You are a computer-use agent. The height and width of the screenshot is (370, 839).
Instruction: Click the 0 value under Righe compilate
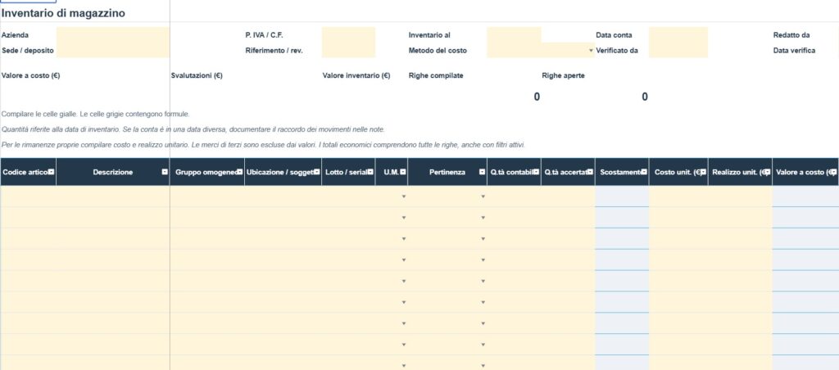point(537,97)
